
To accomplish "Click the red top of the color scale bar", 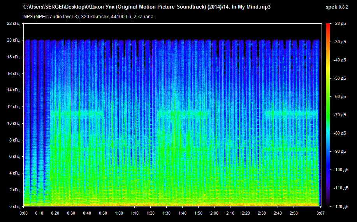I will [x=328, y=26].
